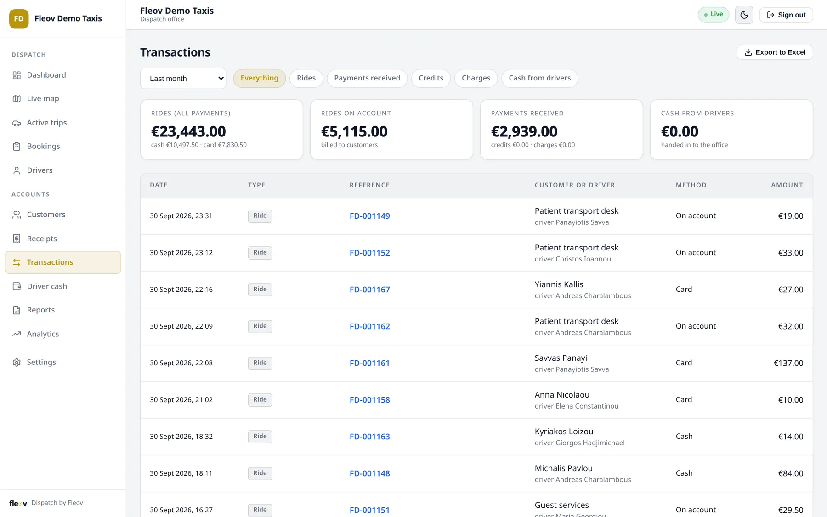Open the Last month period dropdown
This screenshot has width=827, height=517.
click(x=183, y=79)
